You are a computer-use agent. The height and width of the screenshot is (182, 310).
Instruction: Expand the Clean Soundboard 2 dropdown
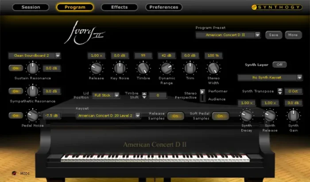click(x=34, y=56)
